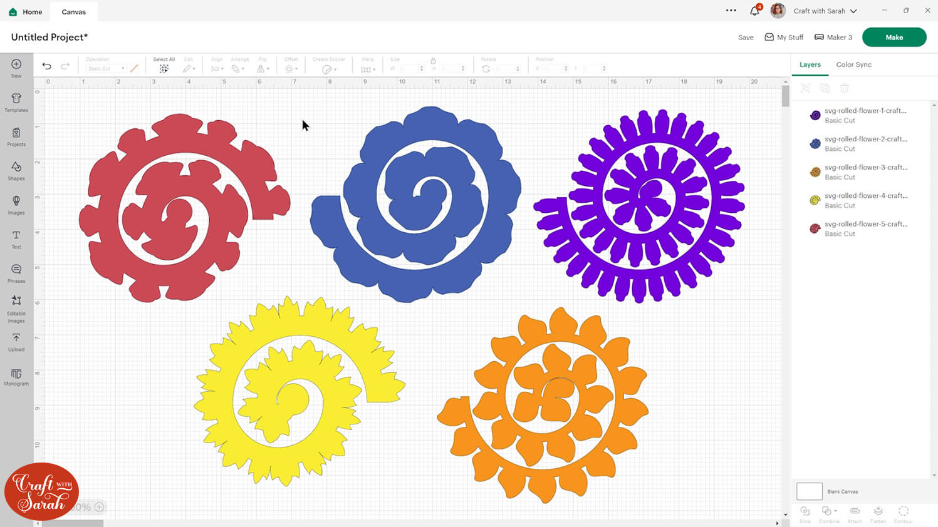Open the Combine dropdown
This screenshot has width=938, height=527.
point(829,514)
